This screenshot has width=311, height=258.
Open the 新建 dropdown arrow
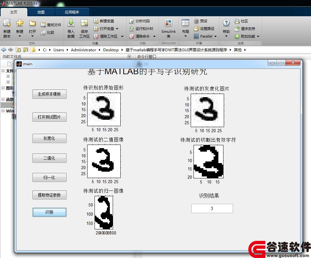(x=20, y=36)
